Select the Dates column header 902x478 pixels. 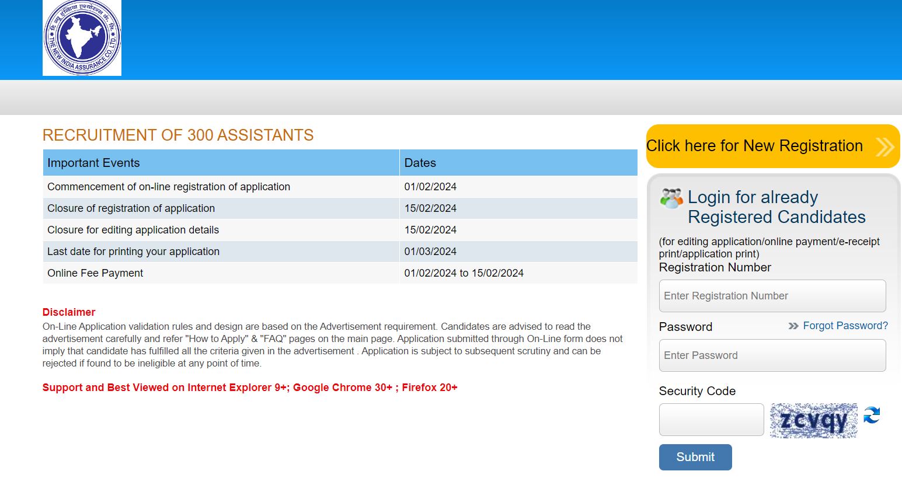coord(420,163)
